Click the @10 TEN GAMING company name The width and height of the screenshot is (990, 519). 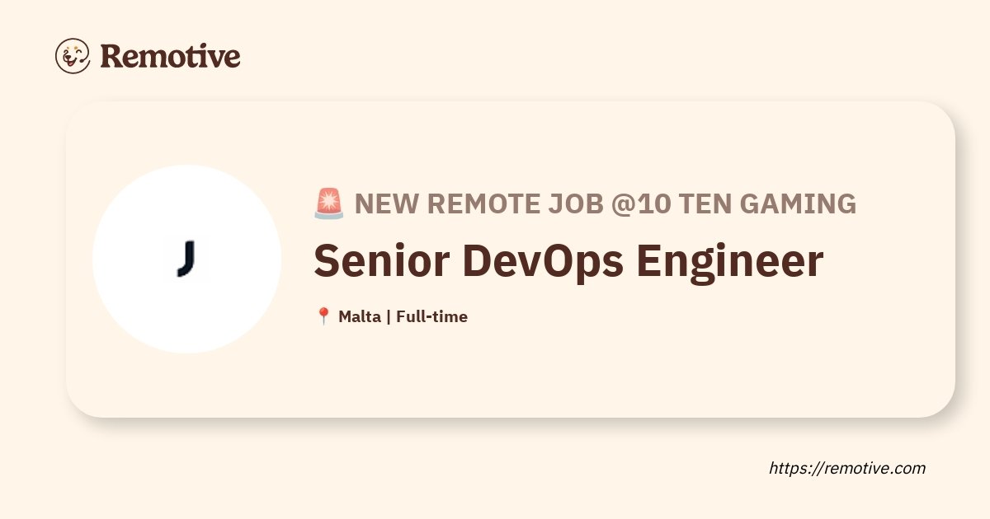[x=734, y=203]
